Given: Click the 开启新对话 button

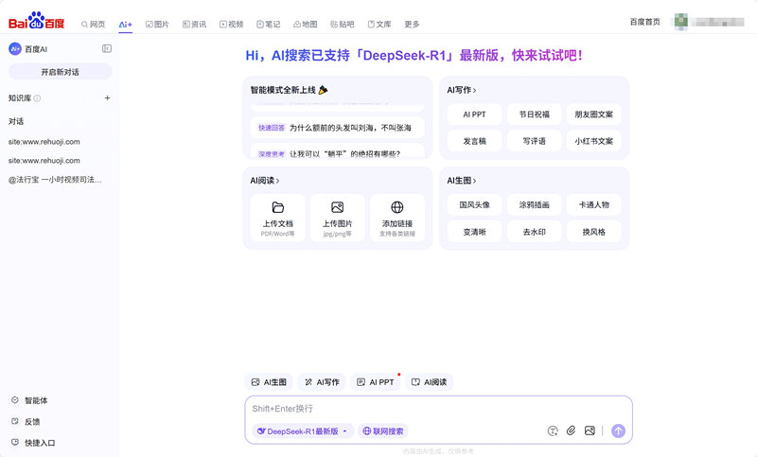Looking at the screenshot, I should (x=60, y=72).
